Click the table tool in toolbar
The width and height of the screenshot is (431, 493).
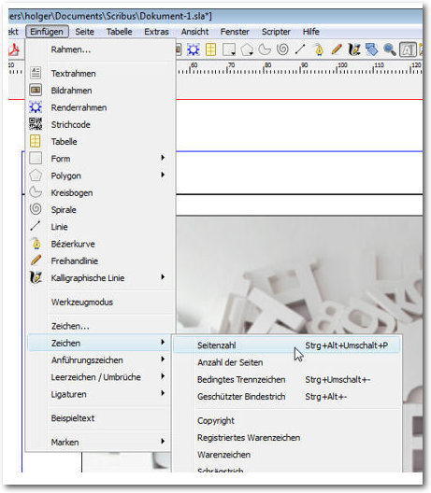click(x=210, y=49)
